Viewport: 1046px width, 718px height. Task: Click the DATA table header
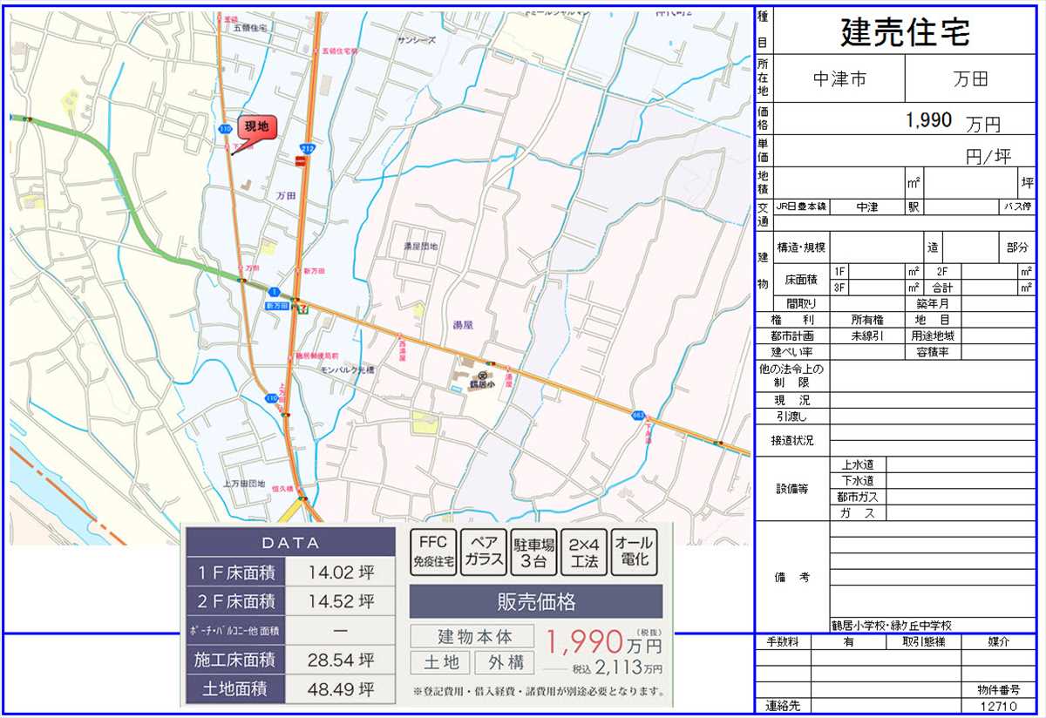[291, 543]
